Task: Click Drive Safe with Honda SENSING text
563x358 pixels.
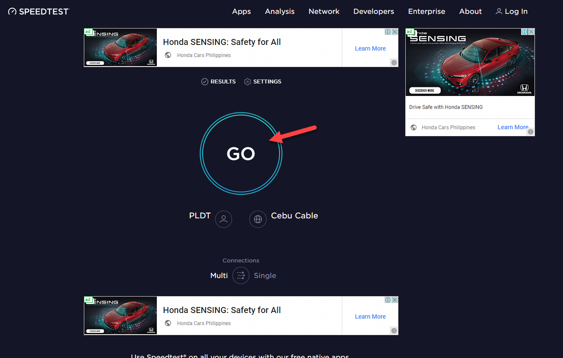Action: click(x=446, y=107)
